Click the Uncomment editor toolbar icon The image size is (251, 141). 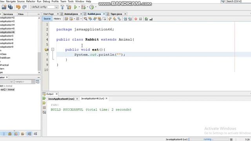(151, 19)
